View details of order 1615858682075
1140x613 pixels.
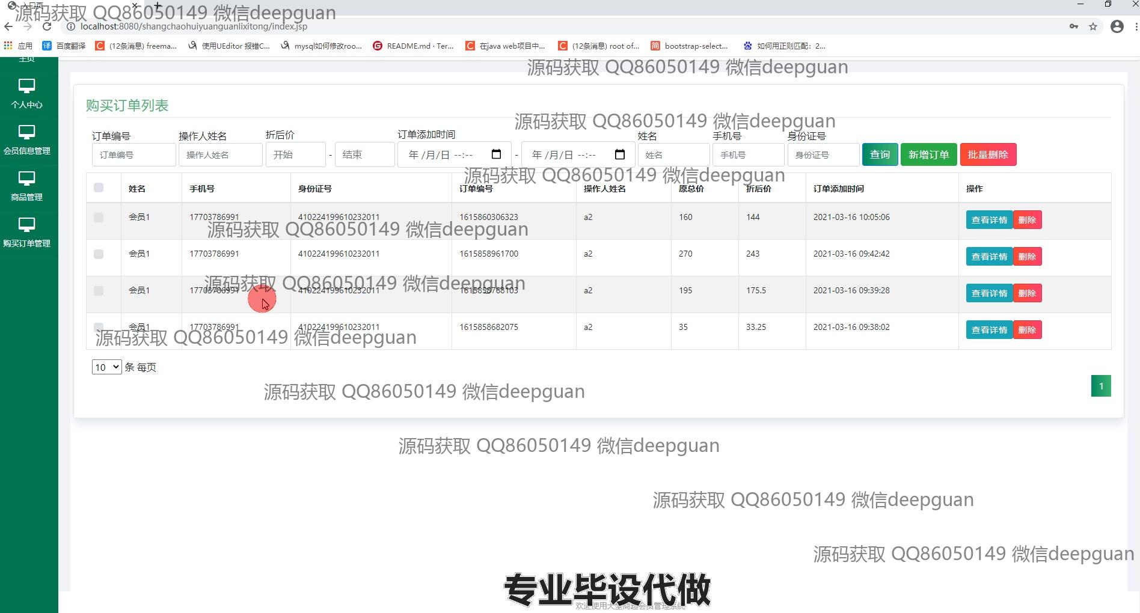[x=989, y=330]
